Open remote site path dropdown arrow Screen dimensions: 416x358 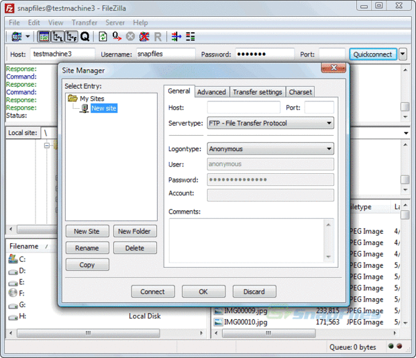pos(406,133)
